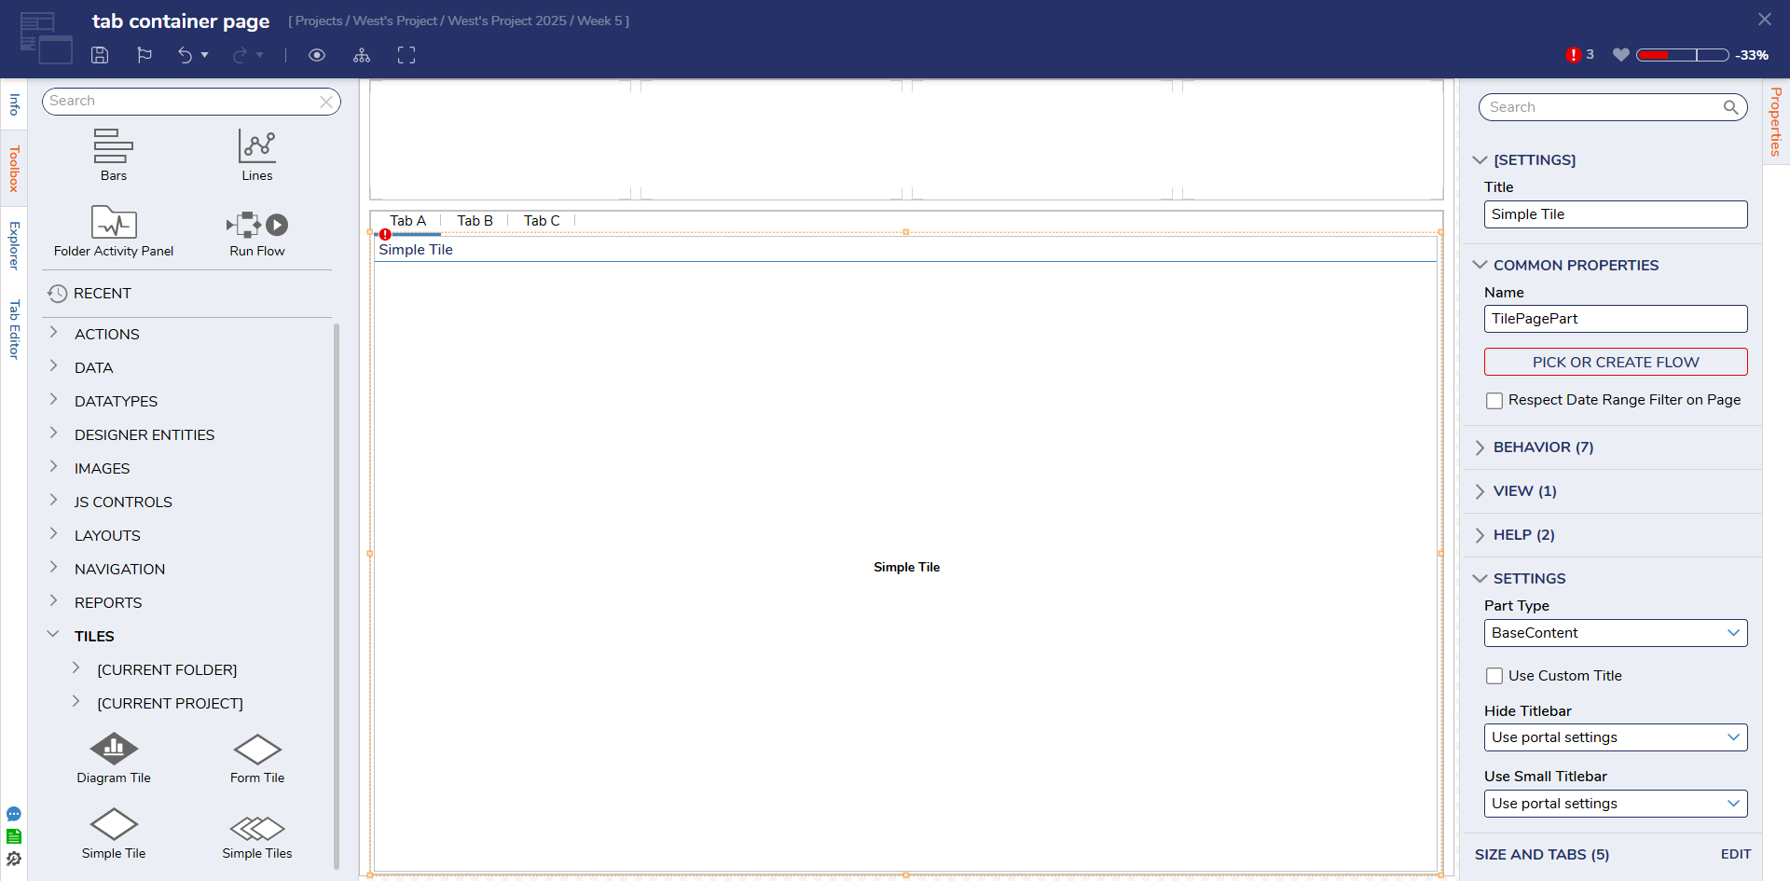Open the Tab Editor side tab
Image resolution: width=1790 pixels, height=881 pixels.
(x=14, y=329)
